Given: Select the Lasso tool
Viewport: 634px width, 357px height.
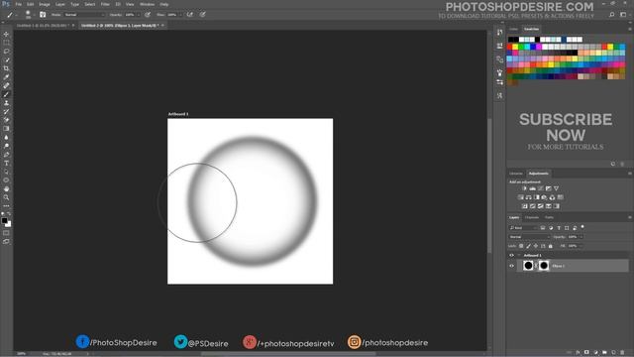Looking at the screenshot, I should coord(6,52).
